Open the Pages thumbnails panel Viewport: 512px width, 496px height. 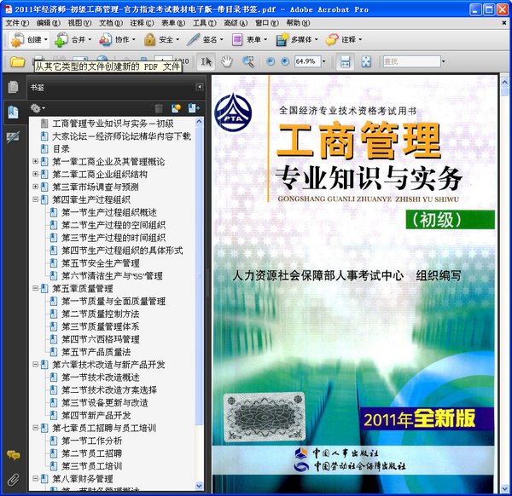[13, 87]
